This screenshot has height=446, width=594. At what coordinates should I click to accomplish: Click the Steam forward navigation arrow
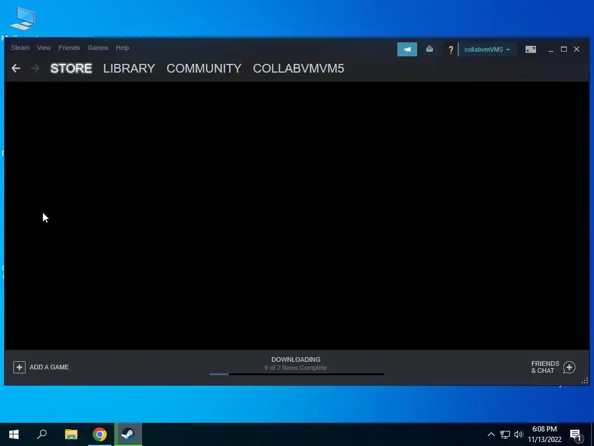[x=35, y=69]
